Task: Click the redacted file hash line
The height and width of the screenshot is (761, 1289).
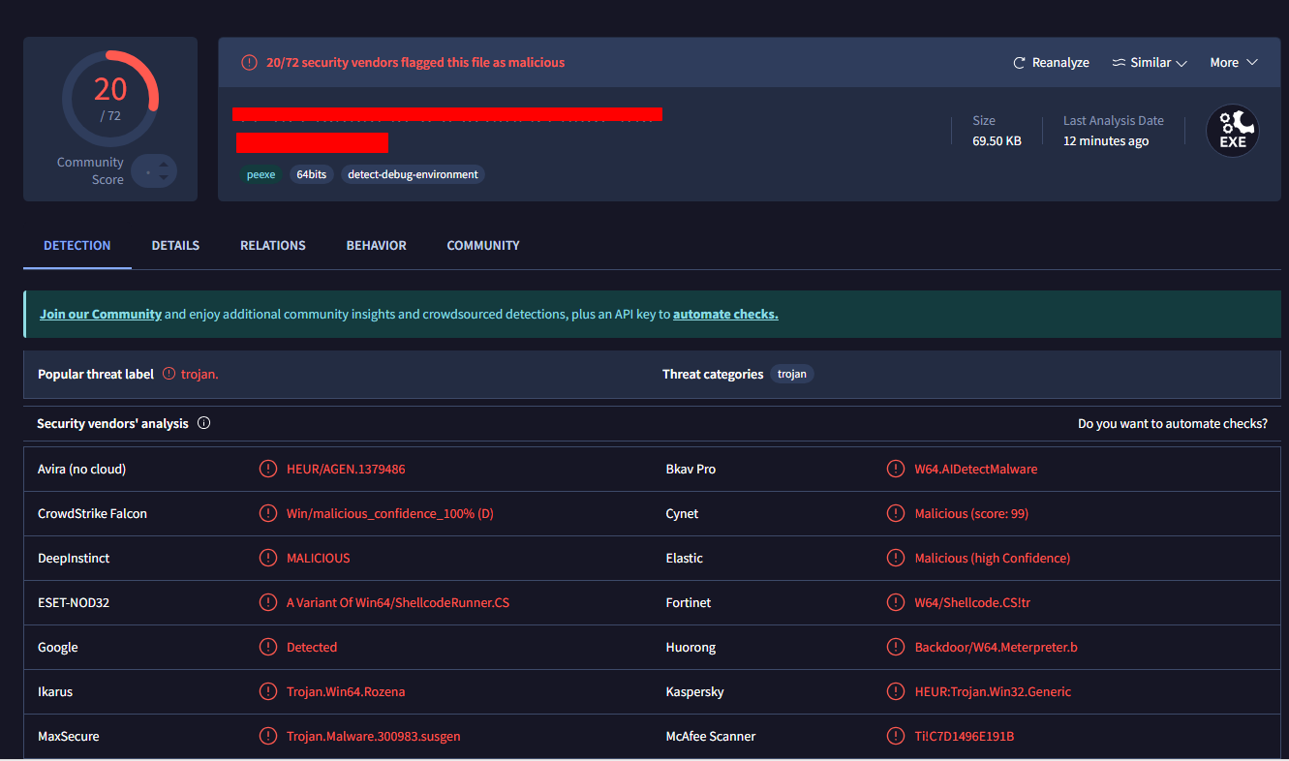Action: pyautogui.click(x=447, y=114)
